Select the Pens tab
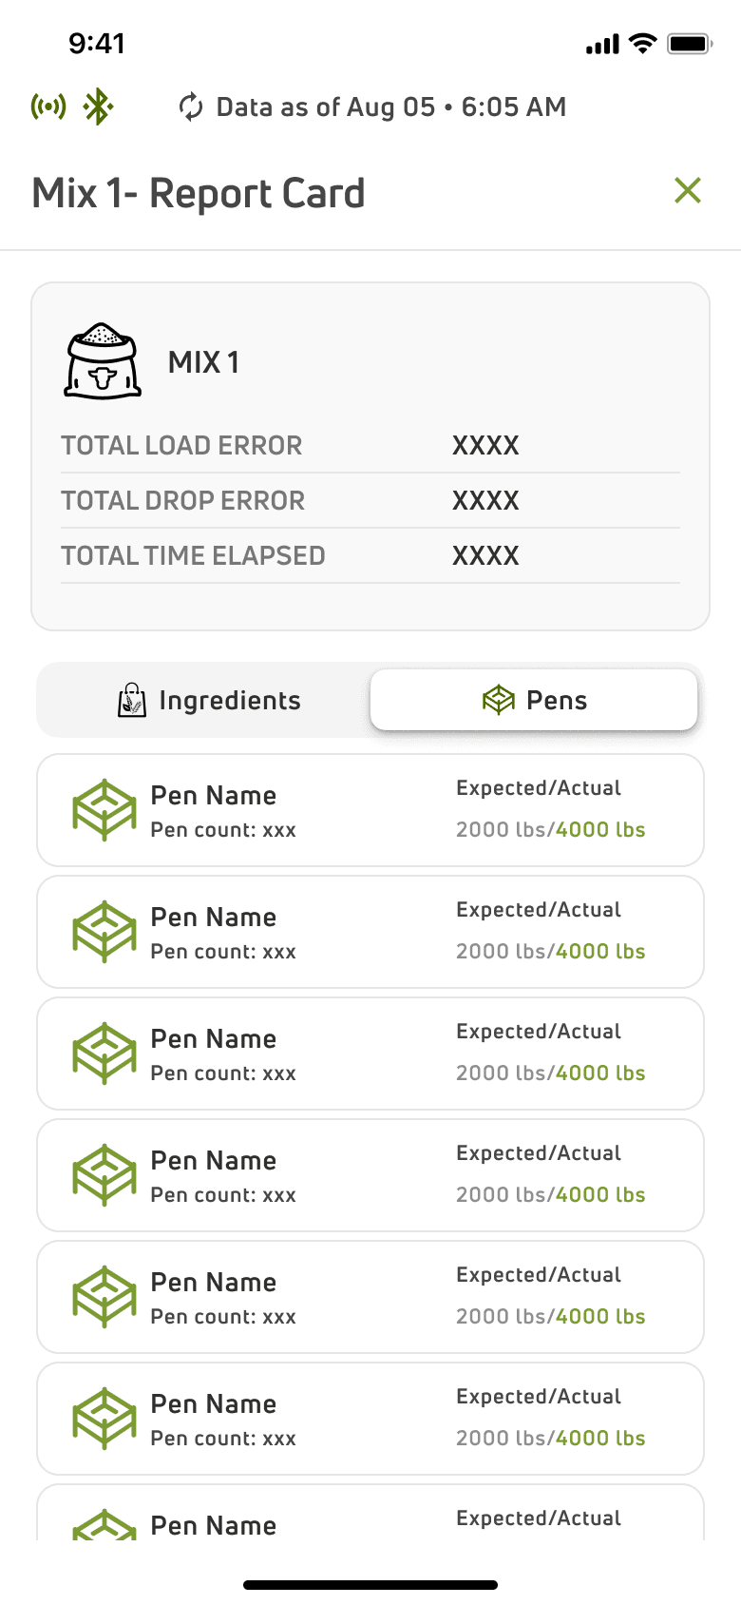741x1605 pixels. [x=534, y=701]
